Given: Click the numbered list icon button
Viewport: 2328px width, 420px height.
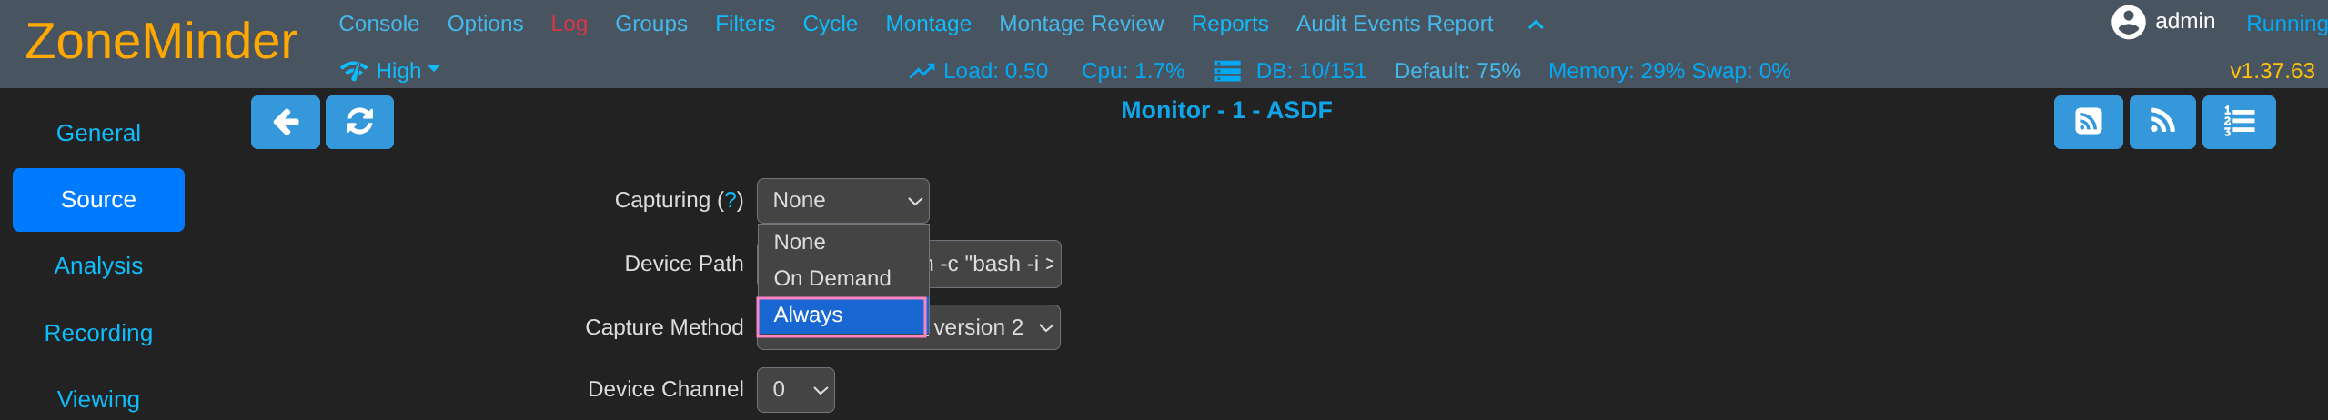Looking at the screenshot, I should pos(2238,122).
